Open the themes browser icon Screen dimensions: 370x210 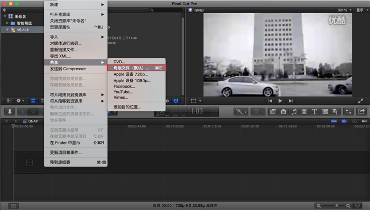pos(335,111)
